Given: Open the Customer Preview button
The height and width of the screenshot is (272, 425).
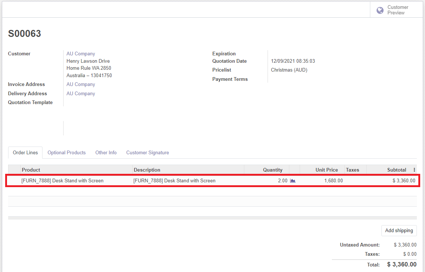Looking at the screenshot, I should (x=397, y=10).
